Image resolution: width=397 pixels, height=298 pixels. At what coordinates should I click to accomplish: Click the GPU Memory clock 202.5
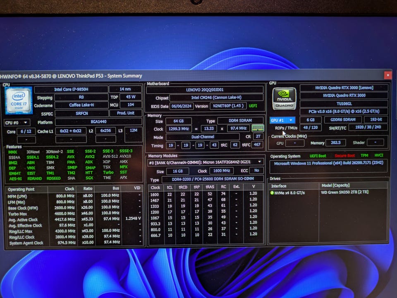coord(336,143)
